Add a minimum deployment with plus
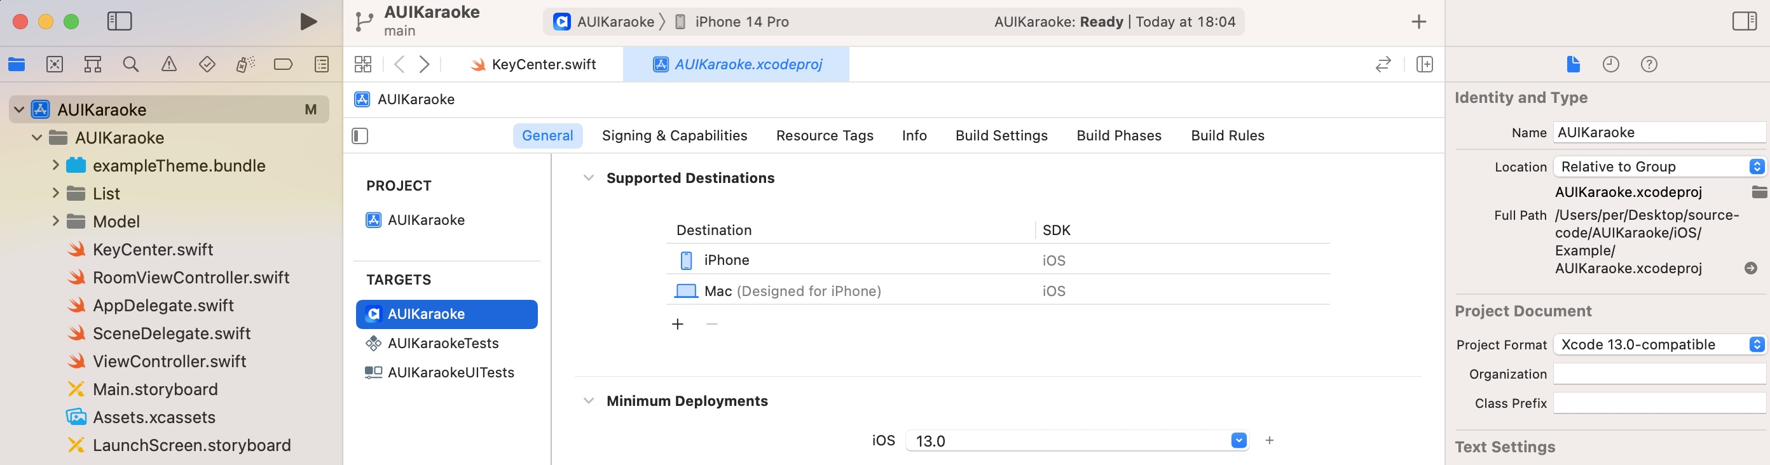 [1269, 440]
